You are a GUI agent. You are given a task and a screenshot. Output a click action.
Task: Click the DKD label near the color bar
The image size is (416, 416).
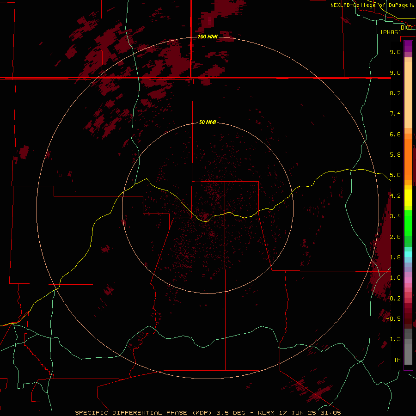(x=406, y=27)
